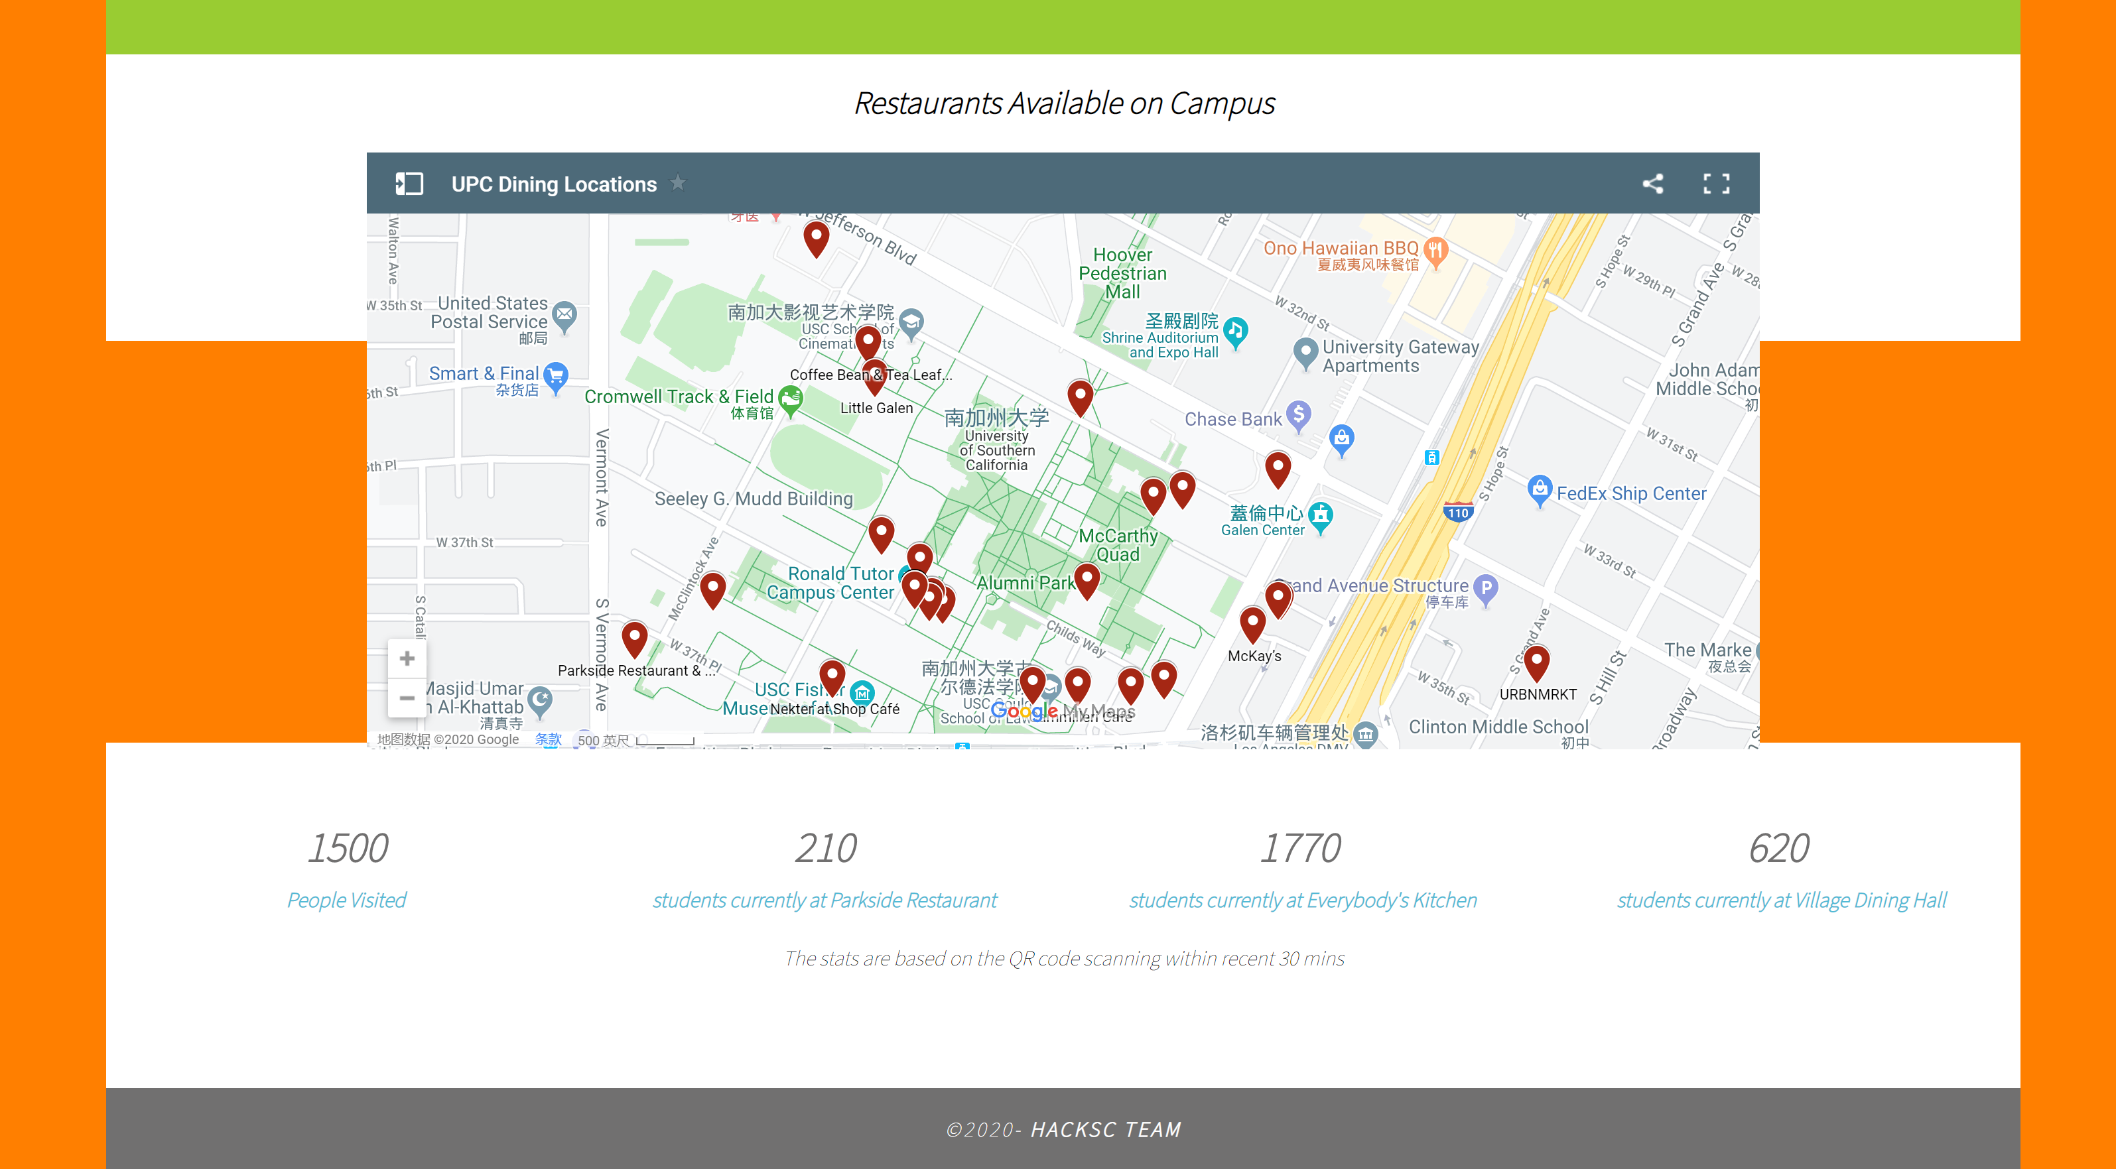Zoom out with the minus button
Image resolution: width=2116 pixels, height=1169 pixels.
(x=407, y=698)
